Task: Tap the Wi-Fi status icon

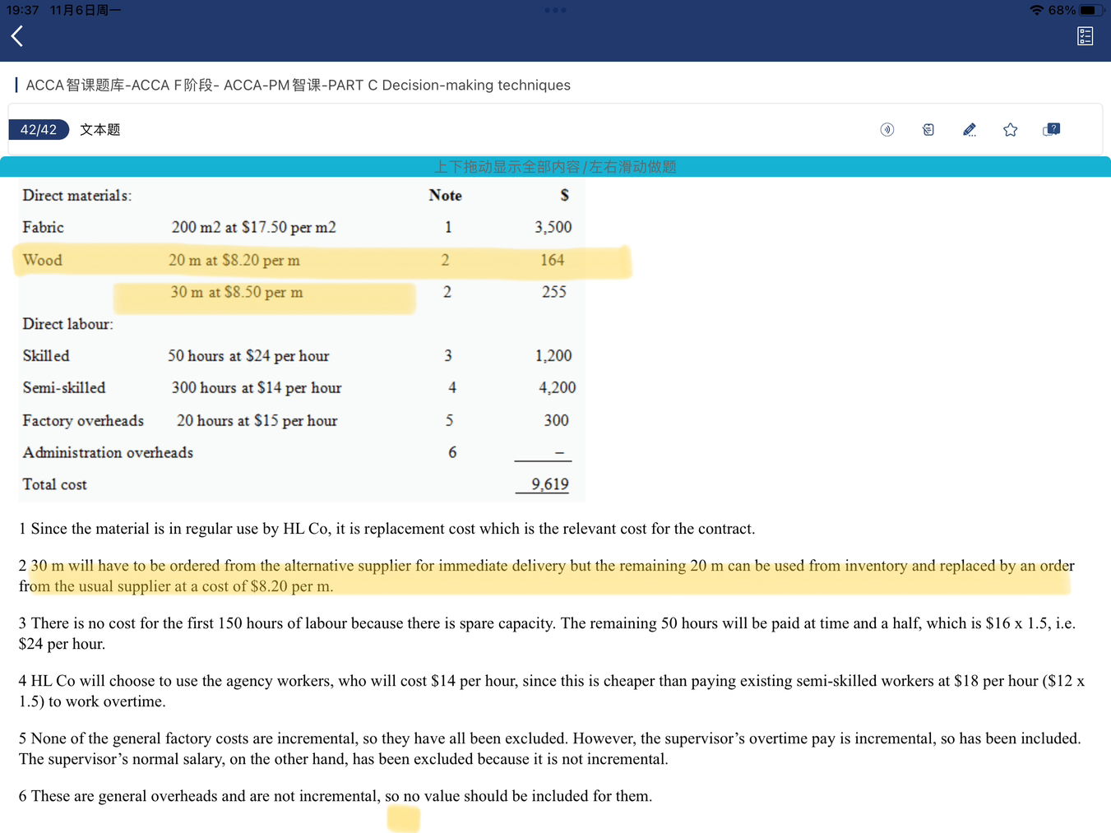Action: [1036, 11]
